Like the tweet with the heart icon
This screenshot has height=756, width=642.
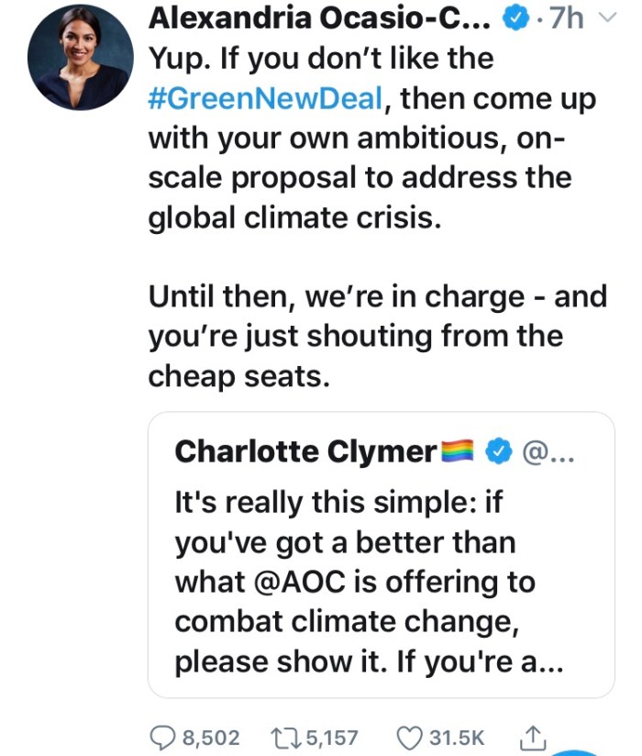point(410,736)
